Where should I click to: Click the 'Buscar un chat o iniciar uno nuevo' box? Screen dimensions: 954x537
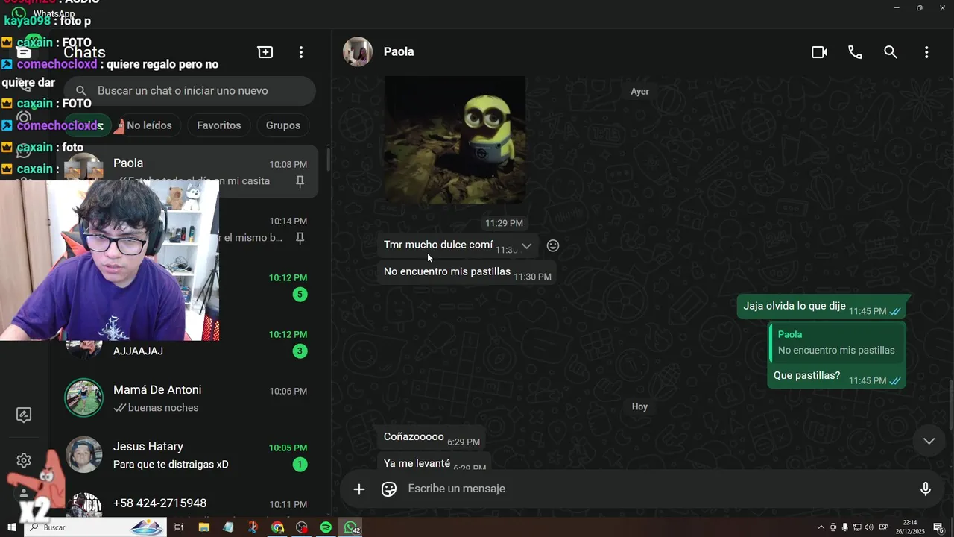pos(189,91)
